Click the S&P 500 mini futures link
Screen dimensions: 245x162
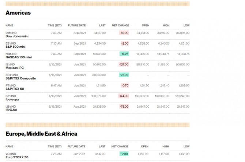coord(15,47)
